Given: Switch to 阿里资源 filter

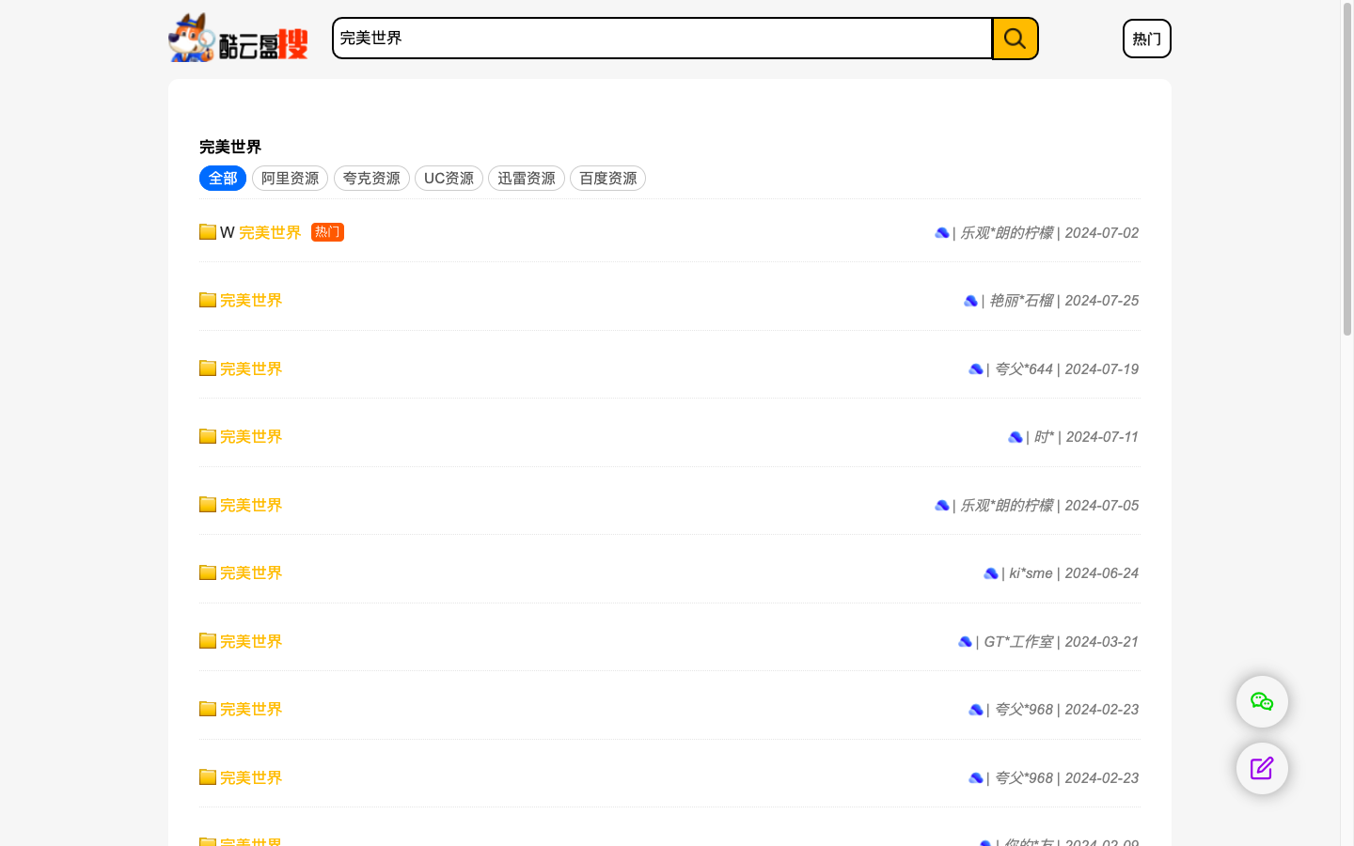Looking at the screenshot, I should [290, 179].
